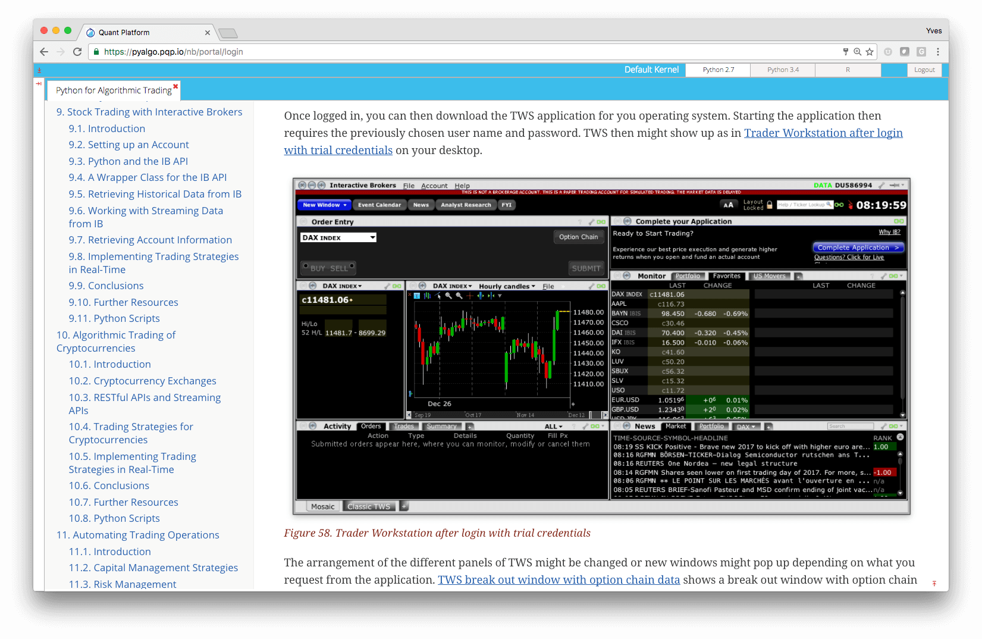The height and width of the screenshot is (639, 982).
Task: Open 9.8. Implementing Trading Strategies in Real-Time
Action: [153, 263]
